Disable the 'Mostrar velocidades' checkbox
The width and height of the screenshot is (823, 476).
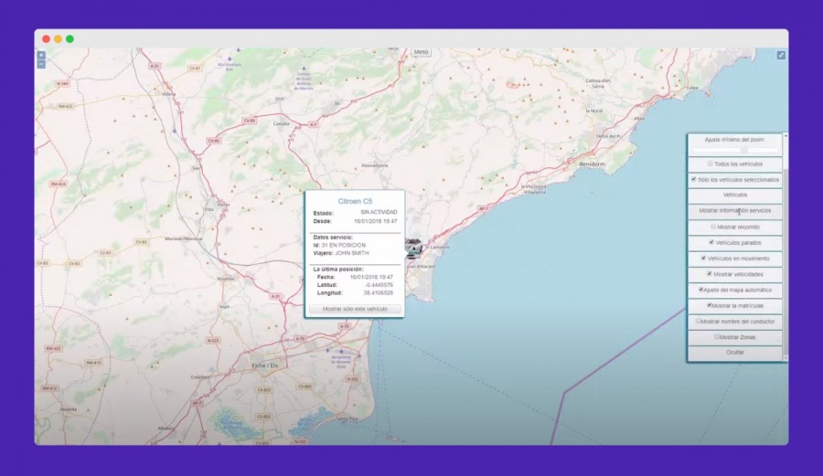pyautogui.click(x=709, y=274)
